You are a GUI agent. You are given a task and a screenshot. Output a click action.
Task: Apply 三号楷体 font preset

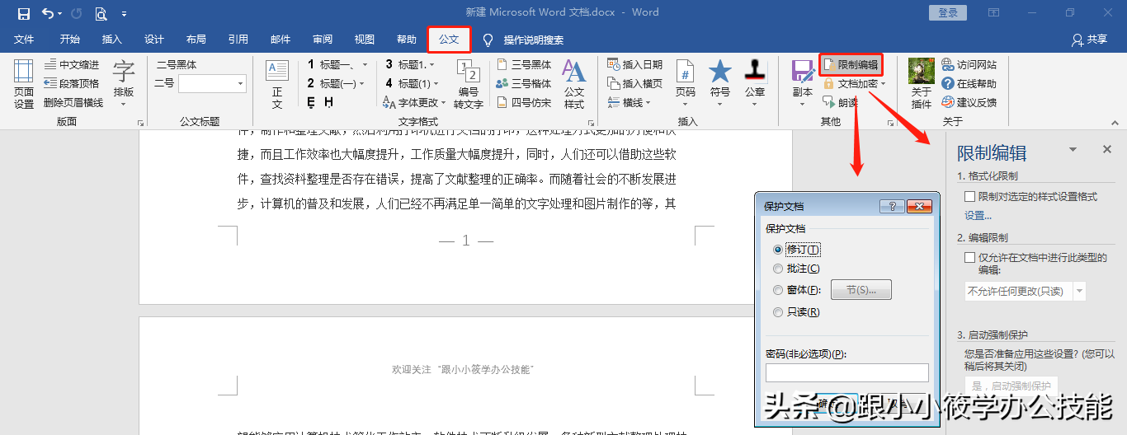point(524,83)
